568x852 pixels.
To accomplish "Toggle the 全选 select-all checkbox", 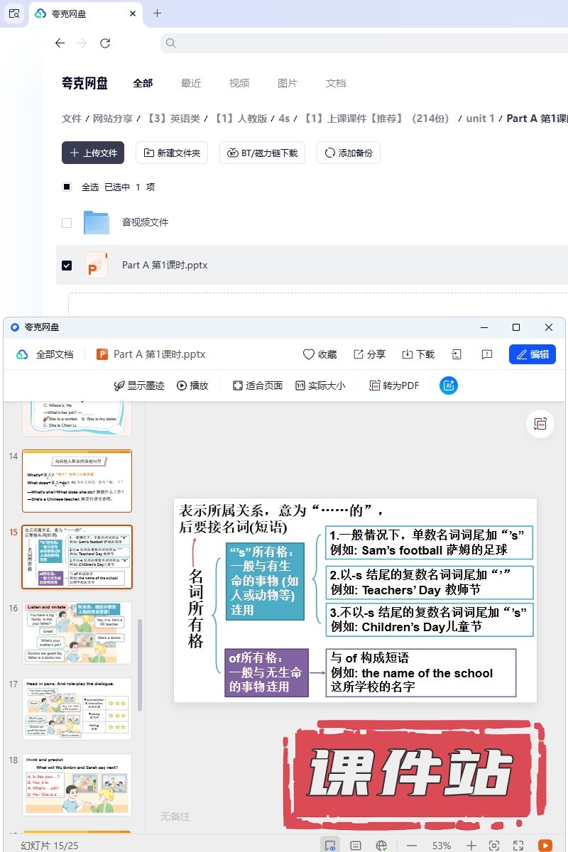I will coord(67,187).
